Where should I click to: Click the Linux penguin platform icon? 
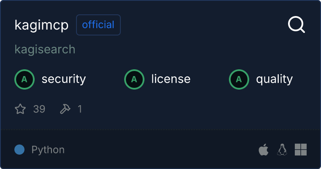tap(282, 150)
